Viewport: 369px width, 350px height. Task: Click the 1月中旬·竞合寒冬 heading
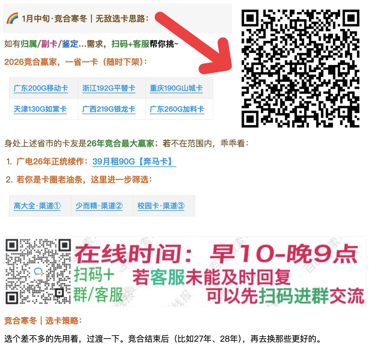pyautogui.click(x=85, y=19)
